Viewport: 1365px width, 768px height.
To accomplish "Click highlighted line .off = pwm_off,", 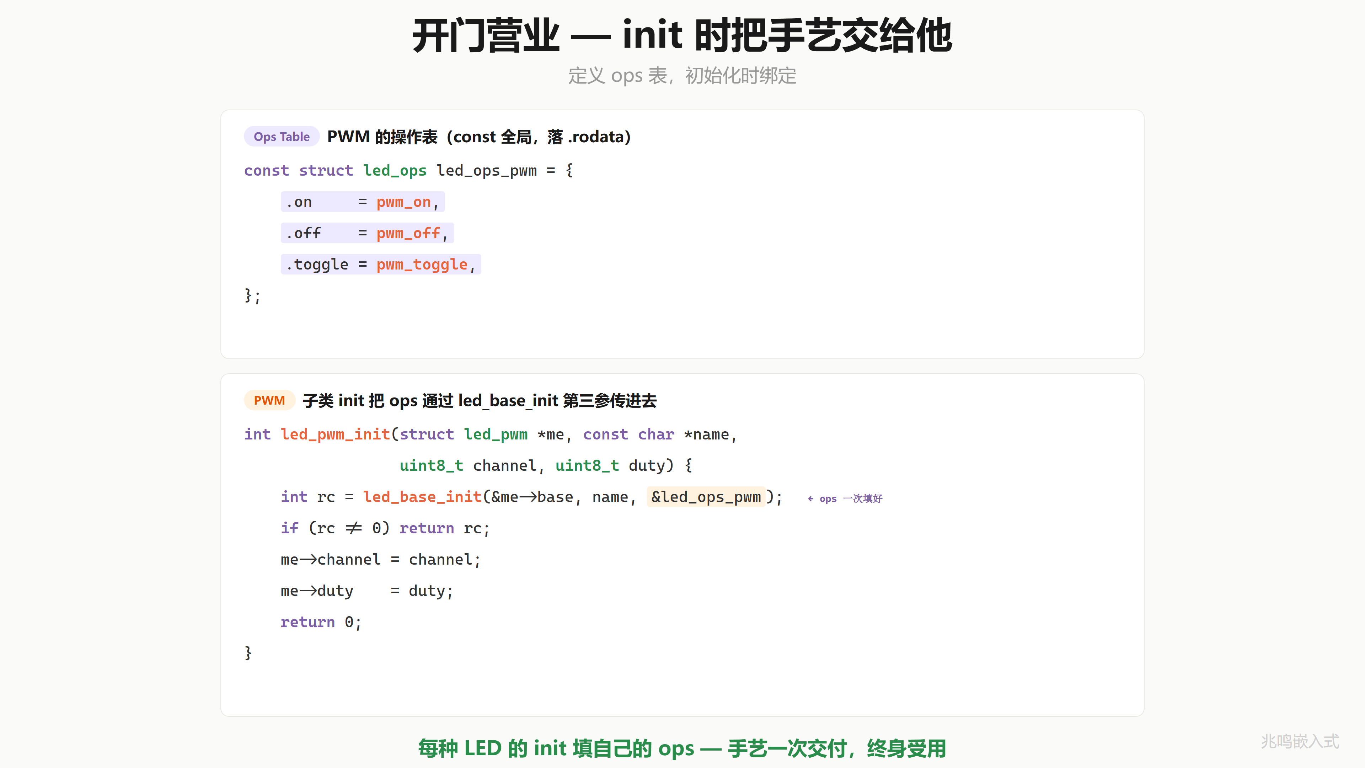I will point(367,233).
